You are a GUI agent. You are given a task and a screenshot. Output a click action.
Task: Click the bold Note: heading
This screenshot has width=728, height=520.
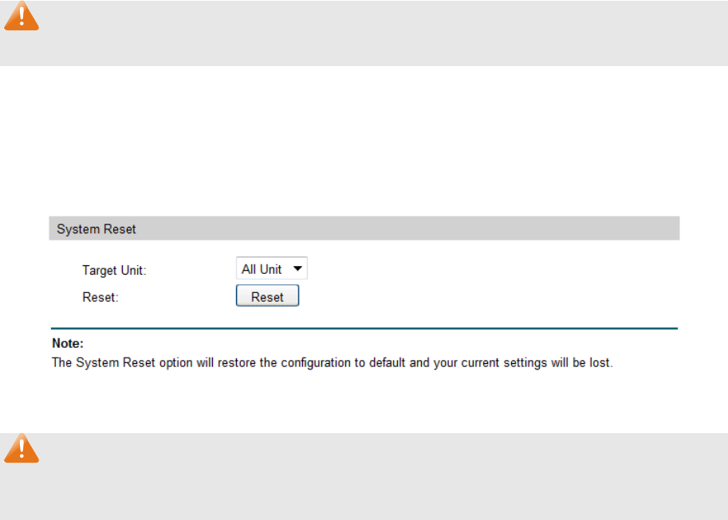[68, 345]
